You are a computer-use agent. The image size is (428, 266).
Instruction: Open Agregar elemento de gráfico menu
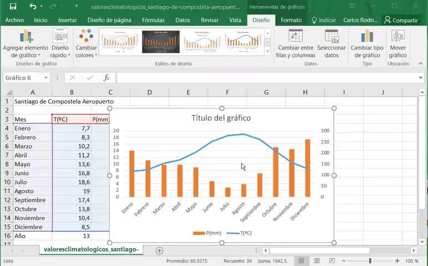tap(26, 44)
